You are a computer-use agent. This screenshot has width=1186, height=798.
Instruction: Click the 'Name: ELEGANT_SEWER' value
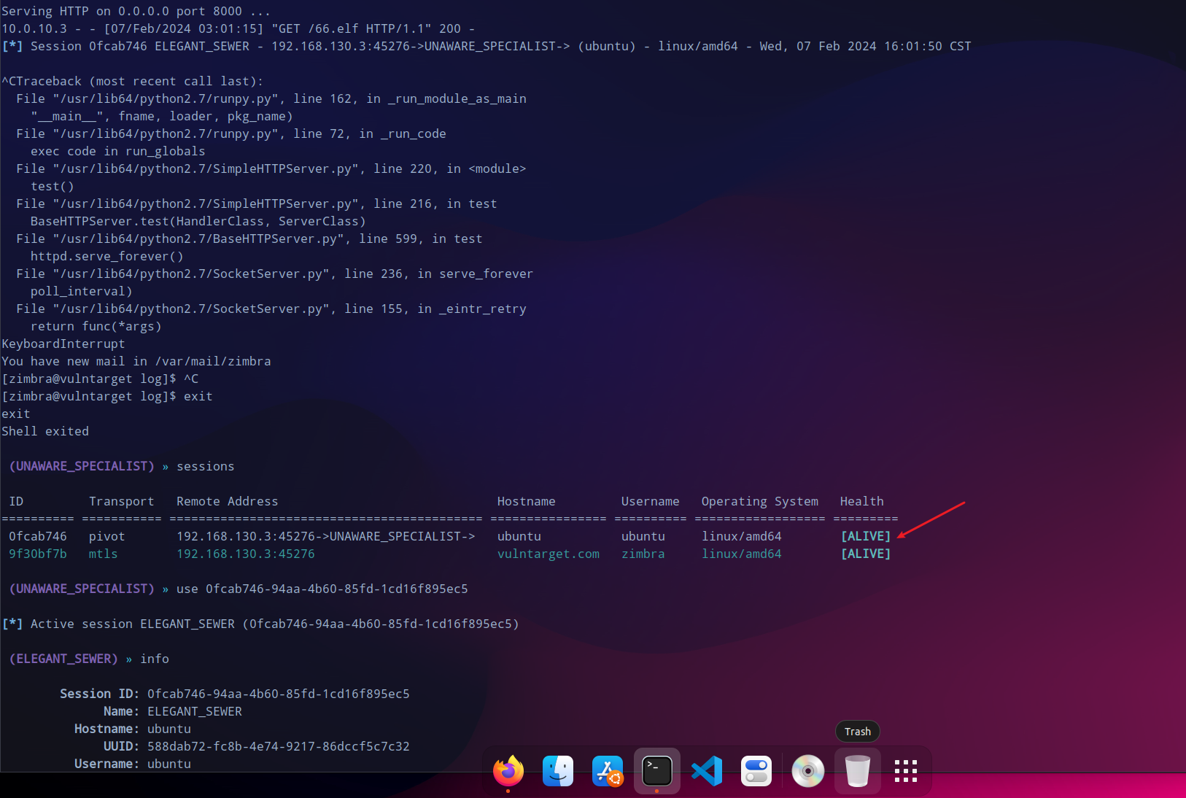(x=195, y=711)
